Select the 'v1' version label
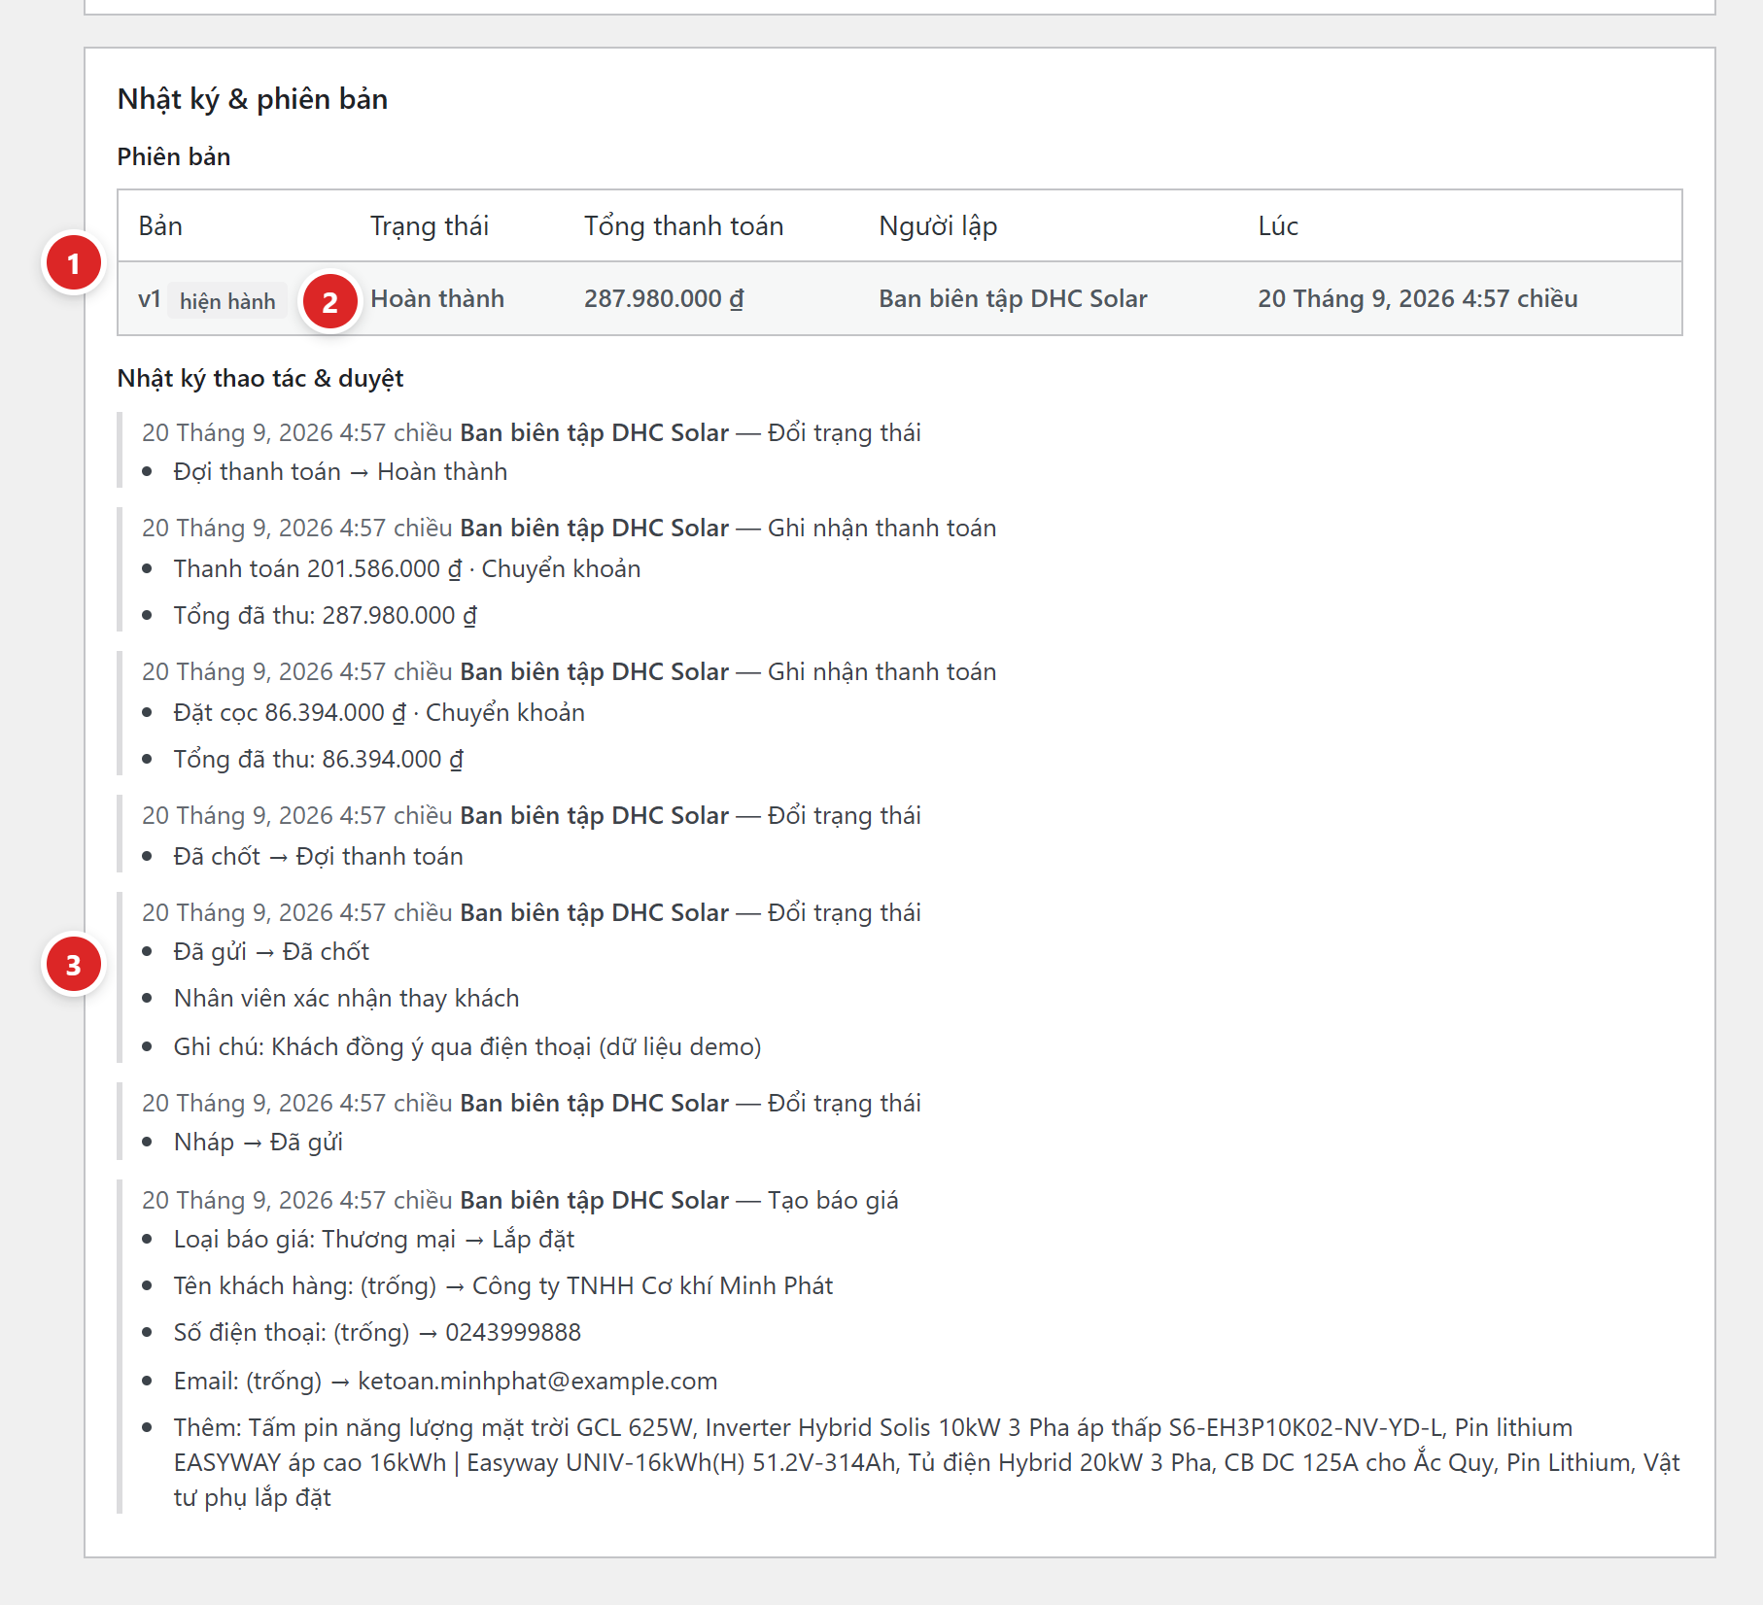The width and height of the screenshot is (1763, 1605). (x=149, y=299)
